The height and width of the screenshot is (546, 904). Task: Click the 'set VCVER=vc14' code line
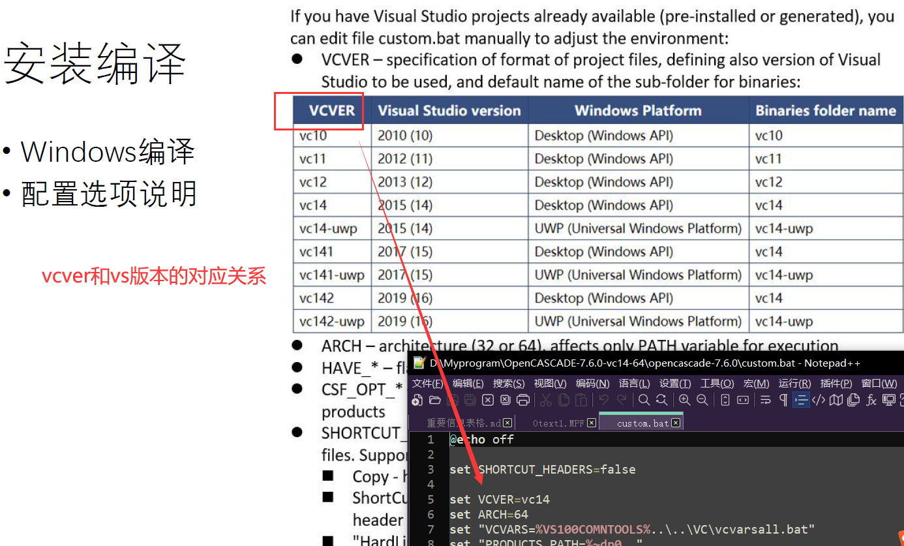tap(500, 500)
